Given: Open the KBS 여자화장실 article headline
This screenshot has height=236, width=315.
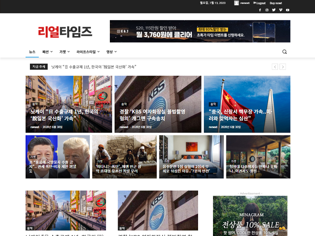Looking at the screenshot, I should coord(152,115).
